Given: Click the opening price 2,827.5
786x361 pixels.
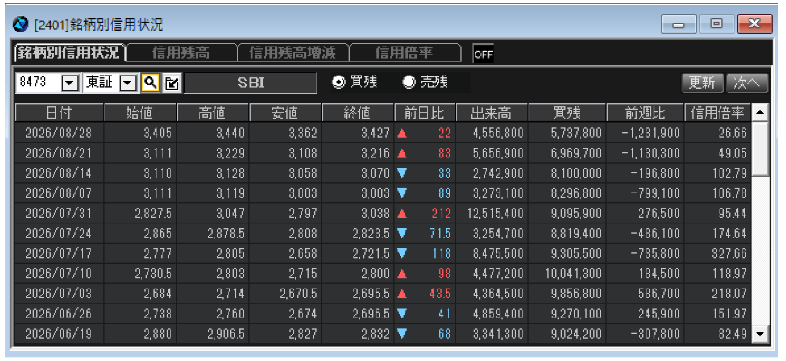Looking at the screenshot, I should click(x=153, y=213).
